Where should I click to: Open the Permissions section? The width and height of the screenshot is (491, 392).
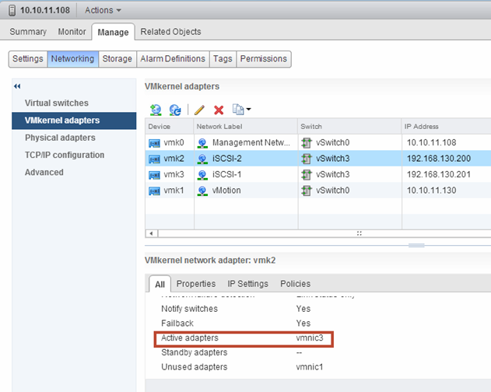264,58
